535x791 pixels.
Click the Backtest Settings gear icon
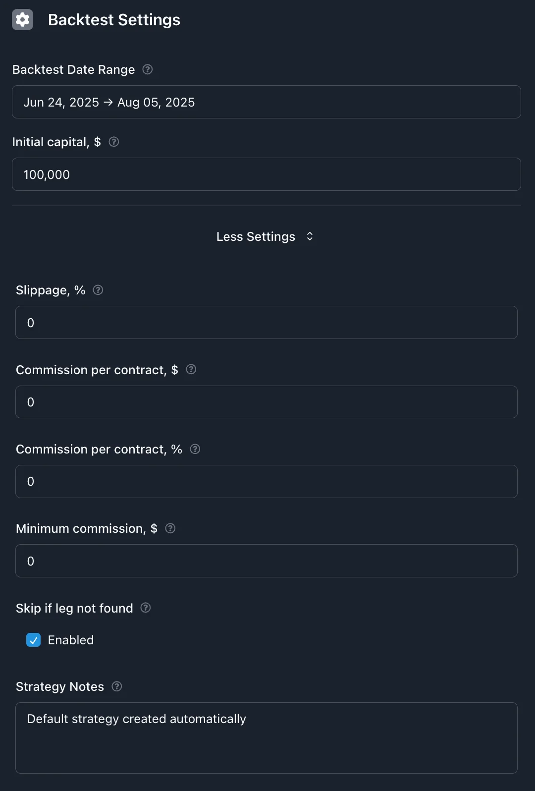coord(22,20)
